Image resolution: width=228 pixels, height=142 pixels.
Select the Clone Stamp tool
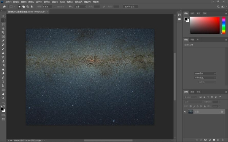click(3, 53)
